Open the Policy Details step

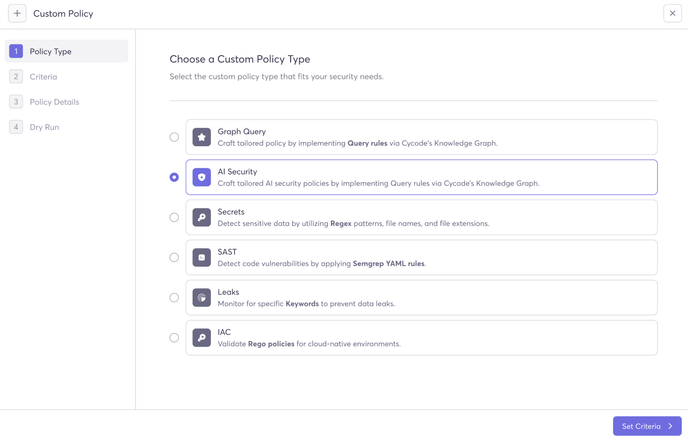click(54, 102)
